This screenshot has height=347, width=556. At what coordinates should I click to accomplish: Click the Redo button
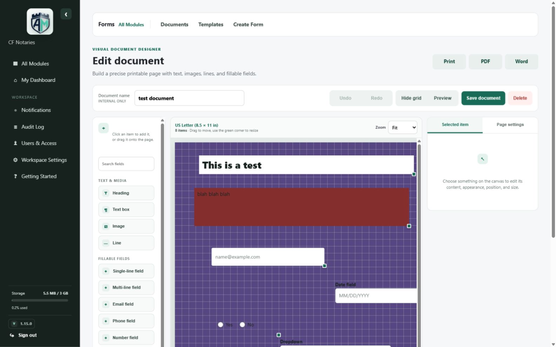(376, 98)
